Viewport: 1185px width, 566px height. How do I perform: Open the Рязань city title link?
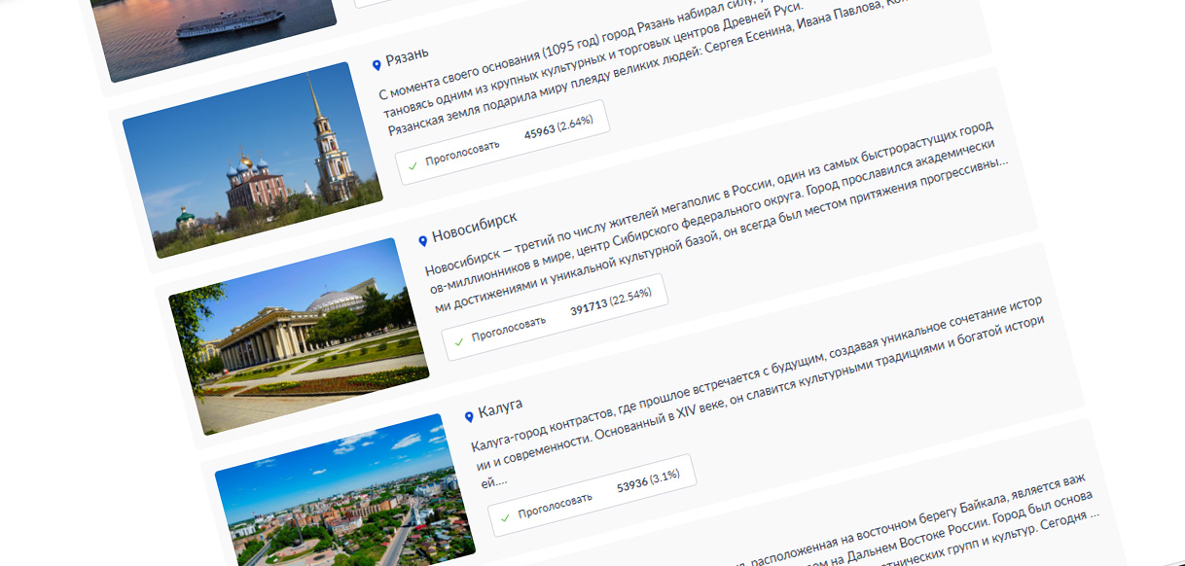point(407,57)
